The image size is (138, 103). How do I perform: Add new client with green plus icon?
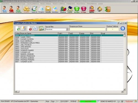point(17,28)
